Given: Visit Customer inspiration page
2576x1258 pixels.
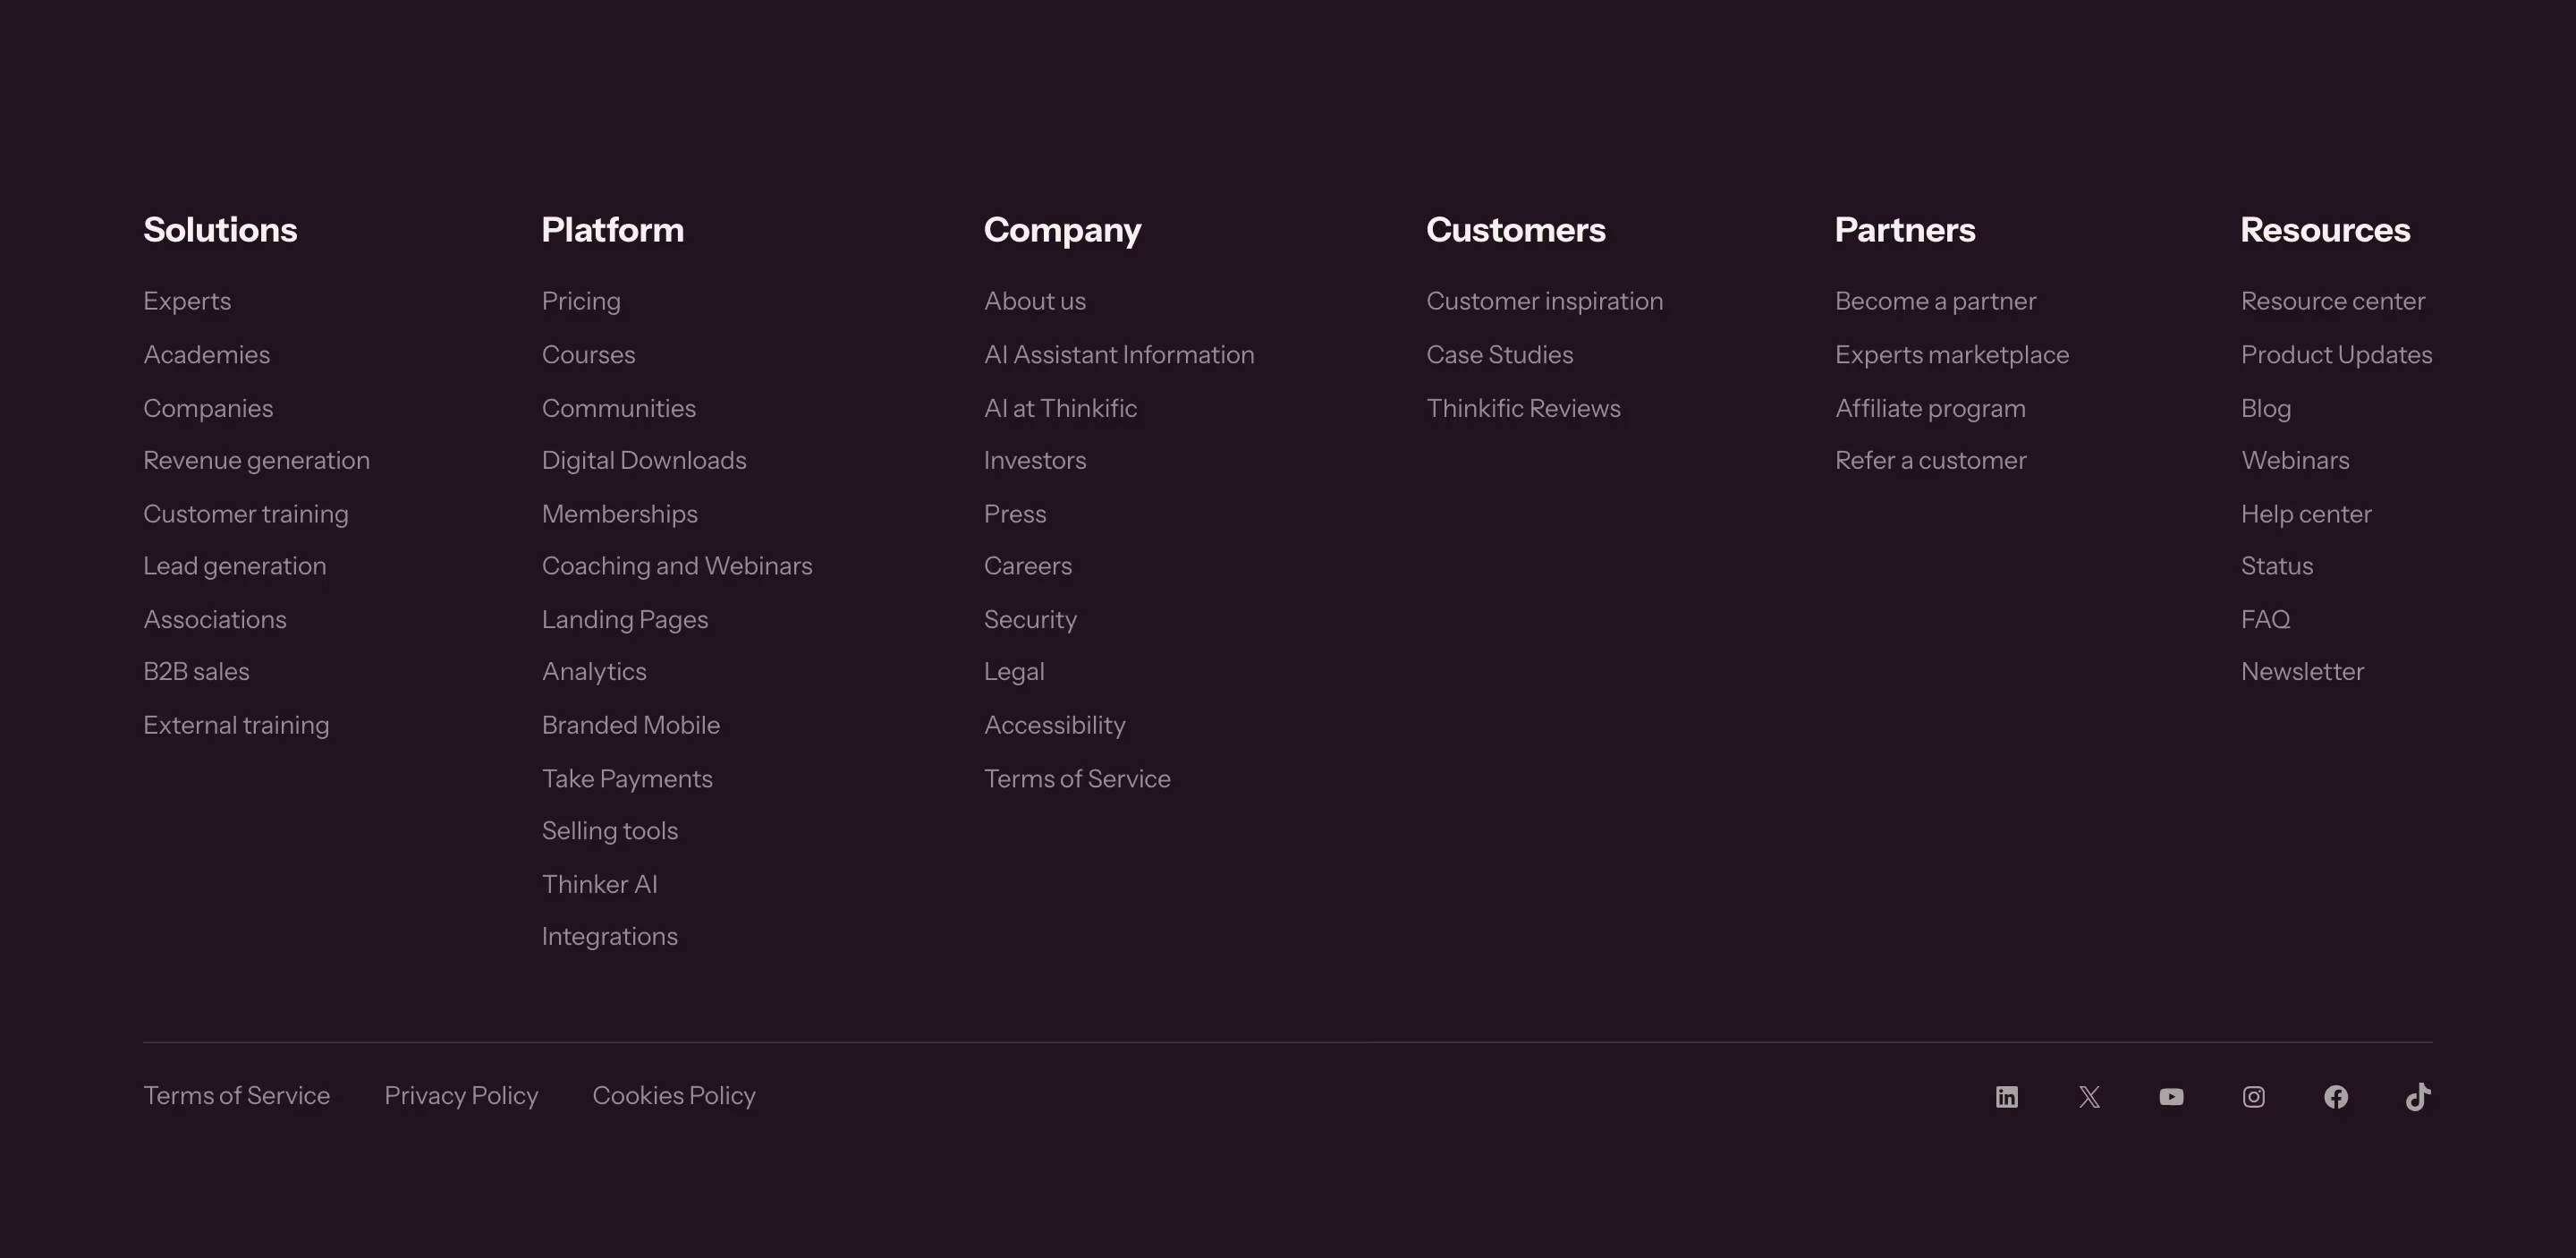Looking at the screenshot, I should (x=1544, y=301).
